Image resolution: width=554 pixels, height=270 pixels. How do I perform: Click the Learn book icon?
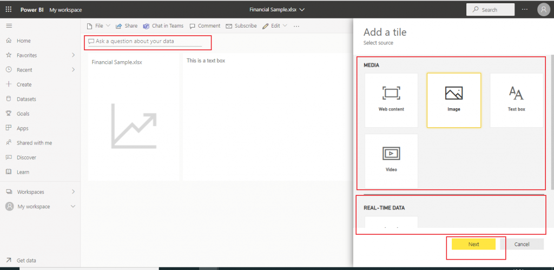click(9, 172)
